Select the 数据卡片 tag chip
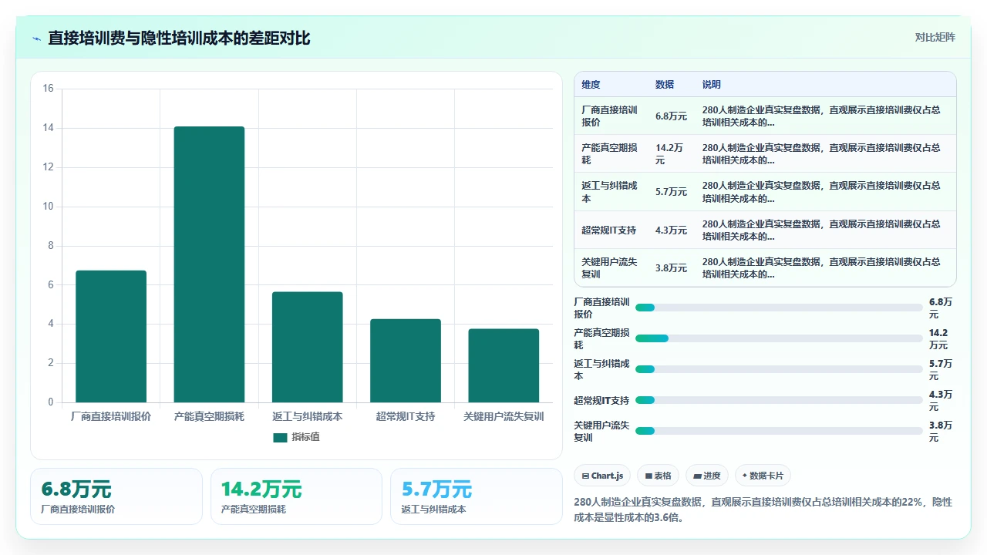Screen dimensions: 987x555 click(x=763, y=476)
